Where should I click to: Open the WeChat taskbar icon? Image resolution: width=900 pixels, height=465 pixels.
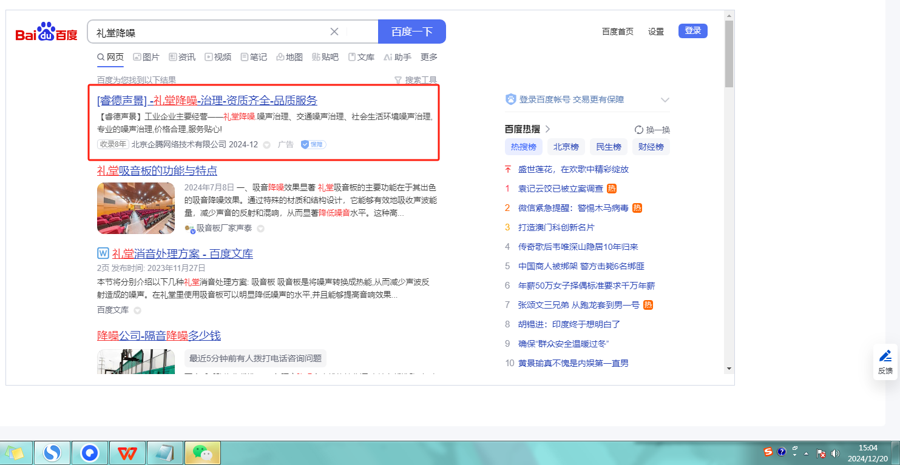(x=202, y=453)
